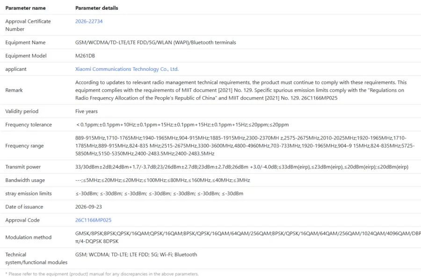Open the Xiaomi Communications Technology Co., Ltd. link
The image size is (421, 280).
127,69
